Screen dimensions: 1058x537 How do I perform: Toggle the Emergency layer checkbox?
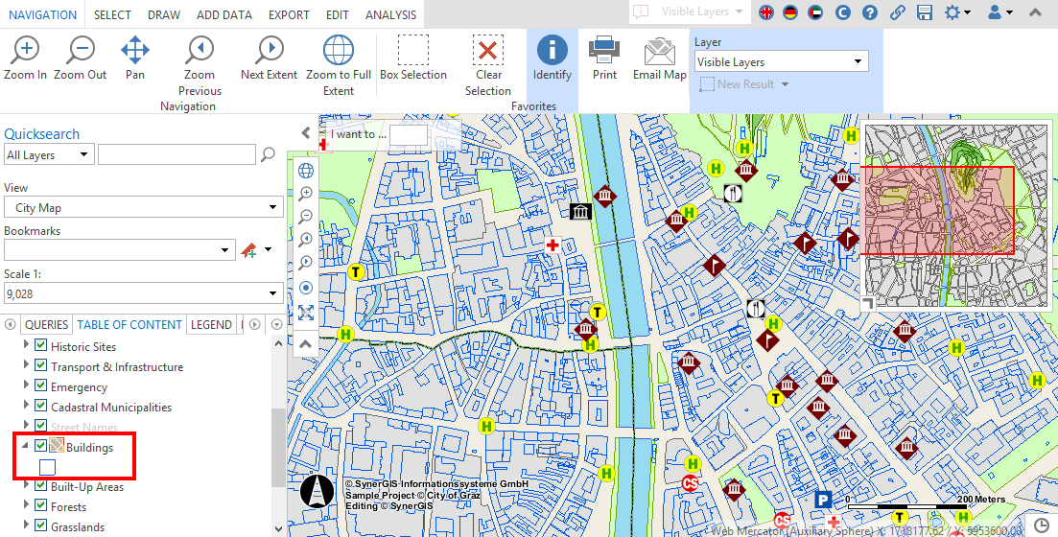click(x=40, y=386)
